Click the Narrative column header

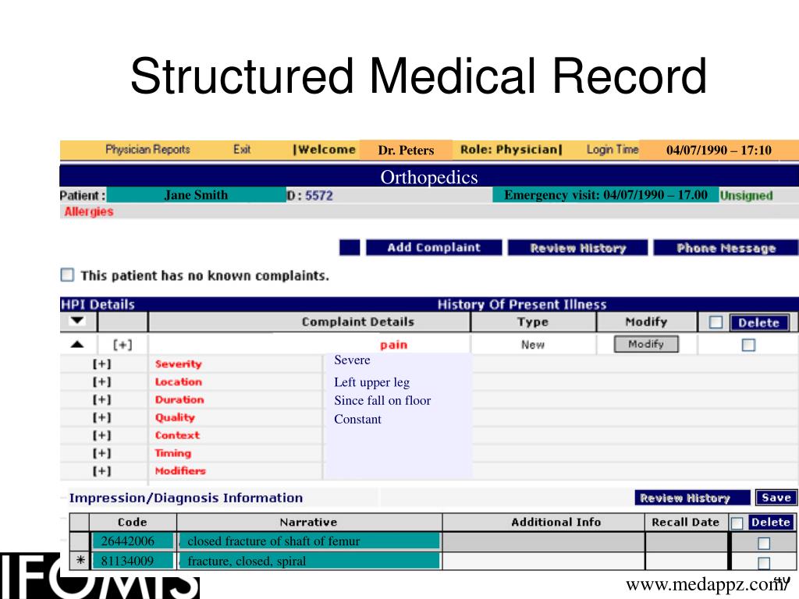point(309,522)
